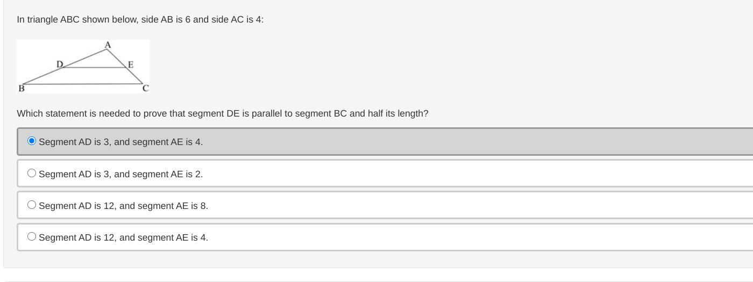Choose radio button AD 3, AE 2

coord(32,173)
